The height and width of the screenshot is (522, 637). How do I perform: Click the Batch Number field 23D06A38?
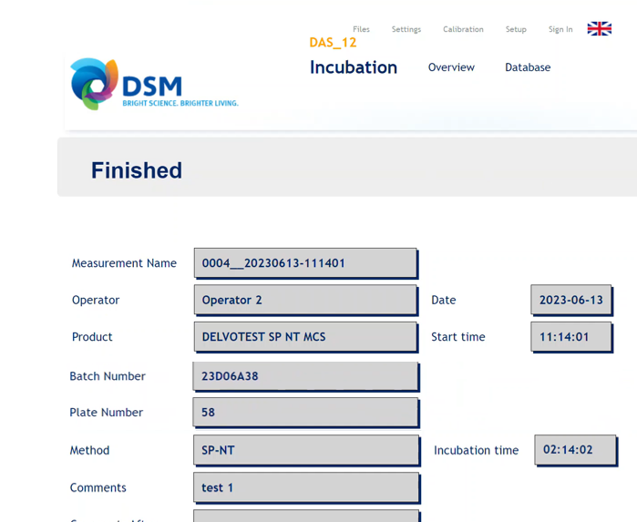(x=305, y=376)
